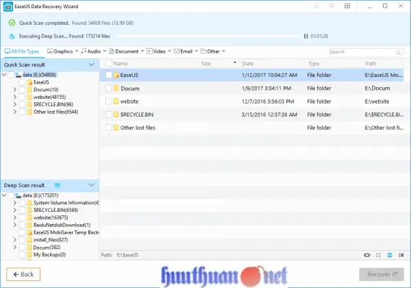
Task: Check the $RECYCLE.BIN row checkbox in the file list
Action: pyautogui.click(x=109, y=115)
